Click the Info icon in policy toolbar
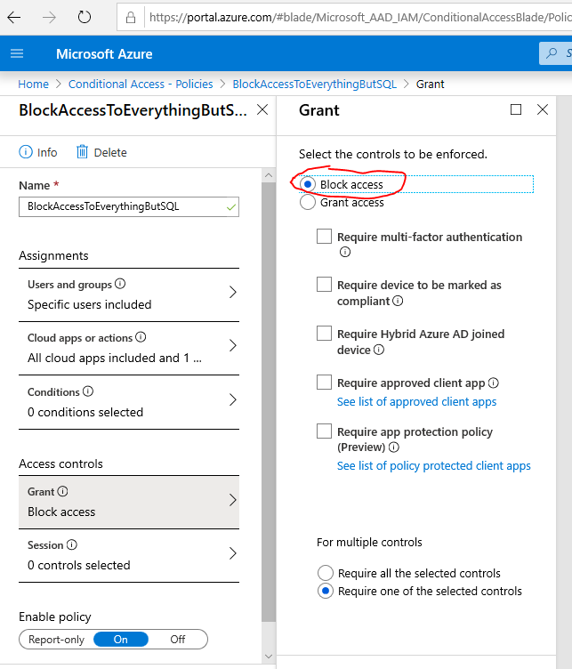 (26, 152)
